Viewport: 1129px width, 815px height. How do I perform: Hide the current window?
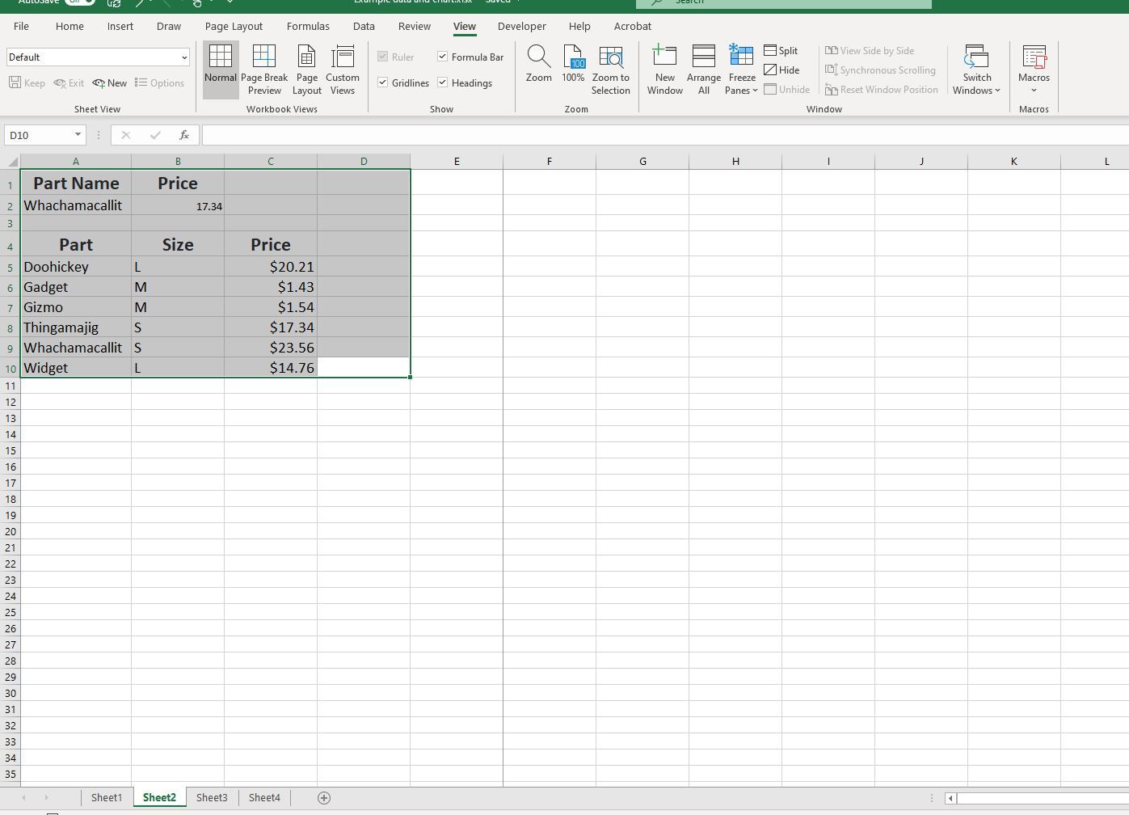(782, 70)
